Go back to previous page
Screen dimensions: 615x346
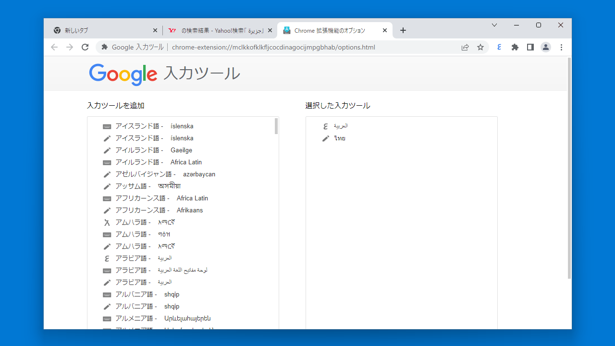(x=54, y=47)
